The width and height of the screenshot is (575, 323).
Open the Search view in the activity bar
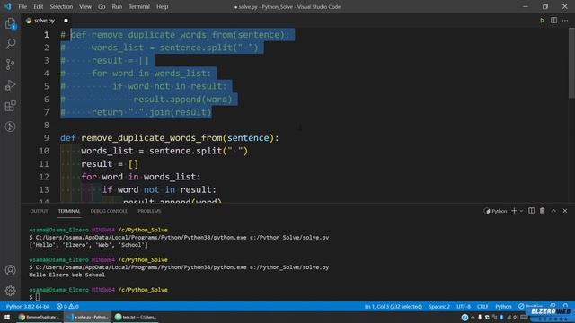coord(10,44)
